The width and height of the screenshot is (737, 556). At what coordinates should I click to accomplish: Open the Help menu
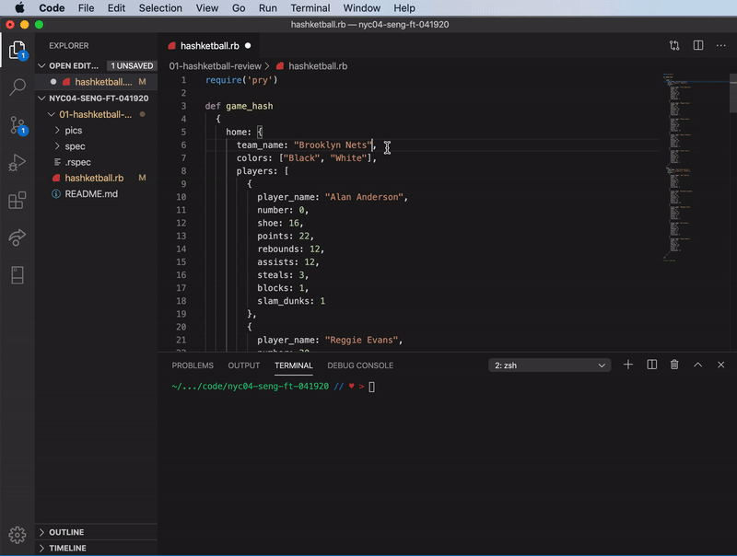tap(404, 8)
